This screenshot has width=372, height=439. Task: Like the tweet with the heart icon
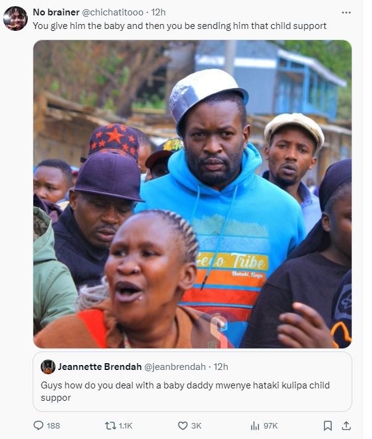click(183, 426)
